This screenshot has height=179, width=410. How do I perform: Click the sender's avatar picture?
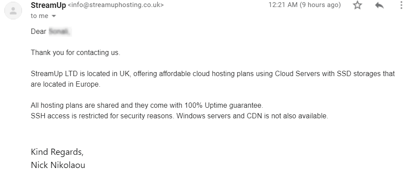pos(13,11)
